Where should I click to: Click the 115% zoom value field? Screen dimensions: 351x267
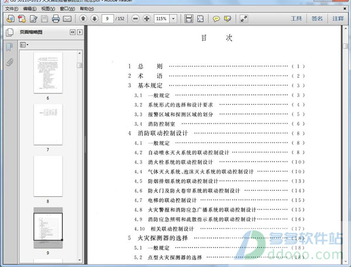pyautogui.click(x=161, y=19)
